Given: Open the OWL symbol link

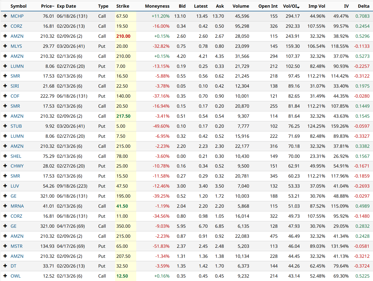Looking at the screenshot, I should click(x=16, y=276).
